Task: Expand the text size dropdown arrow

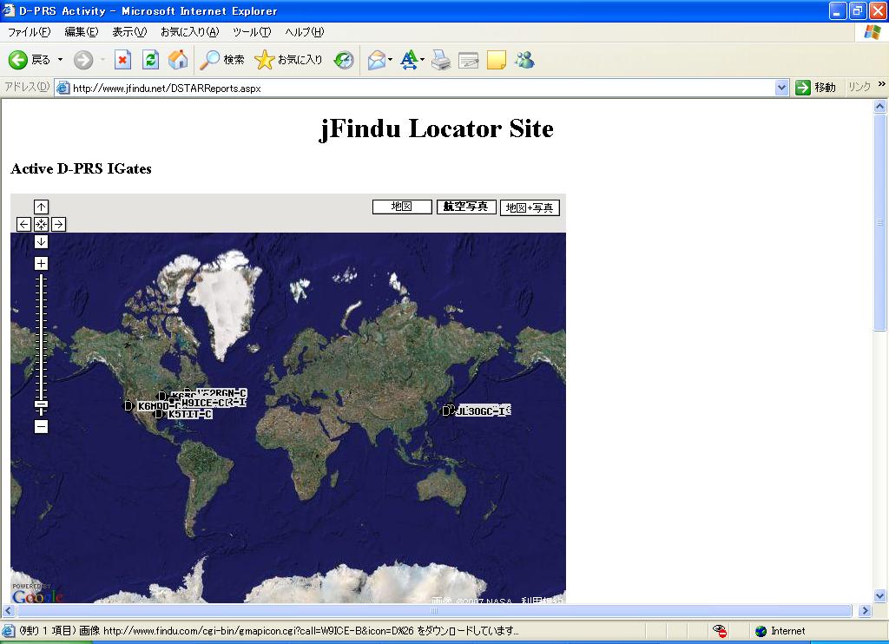Action: pos(423,60)
